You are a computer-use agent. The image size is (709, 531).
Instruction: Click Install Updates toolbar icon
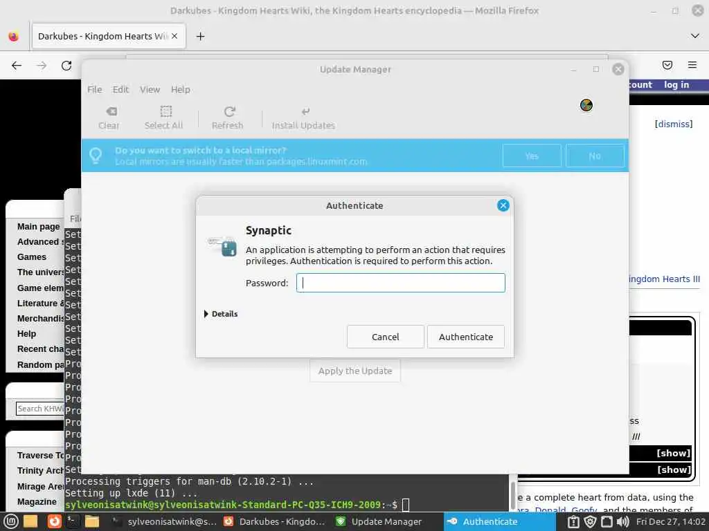click(303, 118)
